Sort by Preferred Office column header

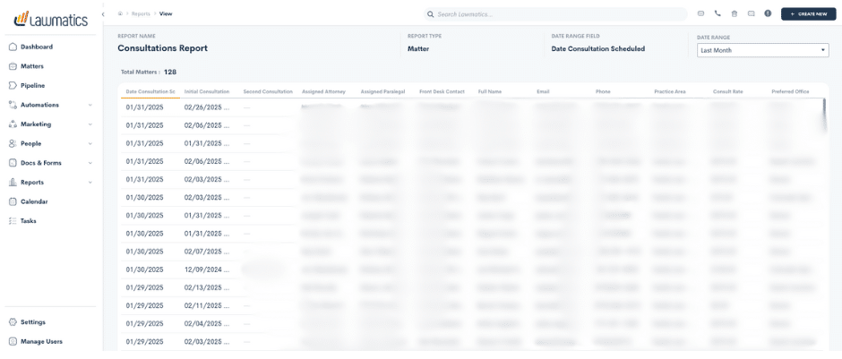pyautogui.click(x=790, y=91)
